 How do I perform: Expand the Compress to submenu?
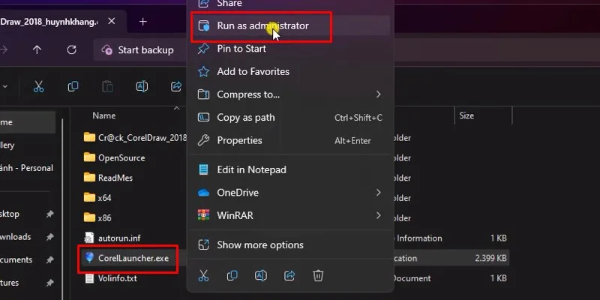(290, 94)
